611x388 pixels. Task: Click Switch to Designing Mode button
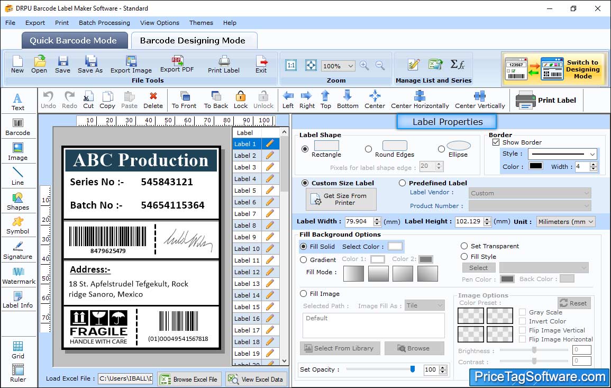click(555, 69)
